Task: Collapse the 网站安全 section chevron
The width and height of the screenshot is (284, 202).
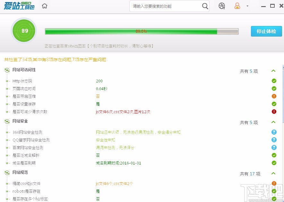Action: point(273,122)
